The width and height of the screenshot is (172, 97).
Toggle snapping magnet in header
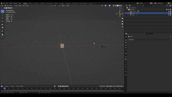(63, 6)
